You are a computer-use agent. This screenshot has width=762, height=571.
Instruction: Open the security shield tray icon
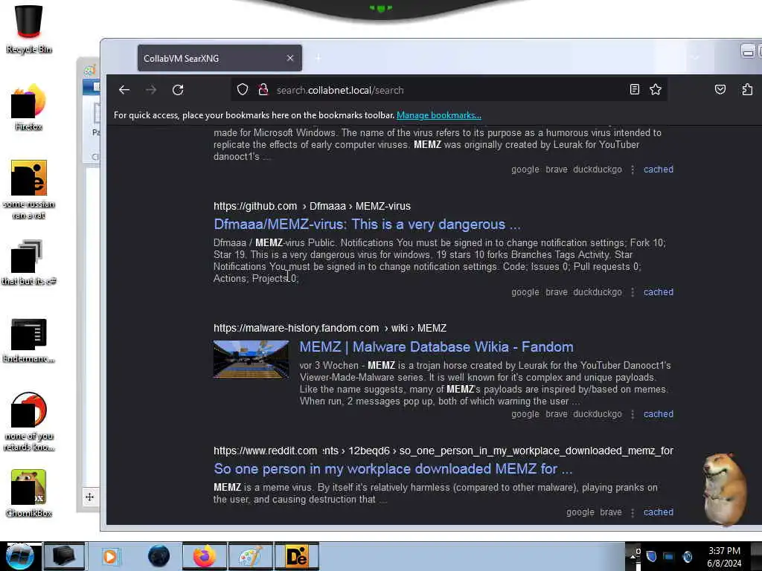pyautogui.click(x=652, y=556)
